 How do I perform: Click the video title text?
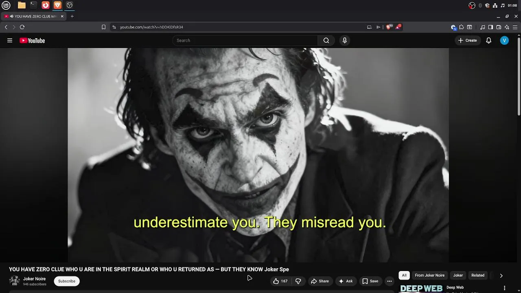[x=149, y=269]
